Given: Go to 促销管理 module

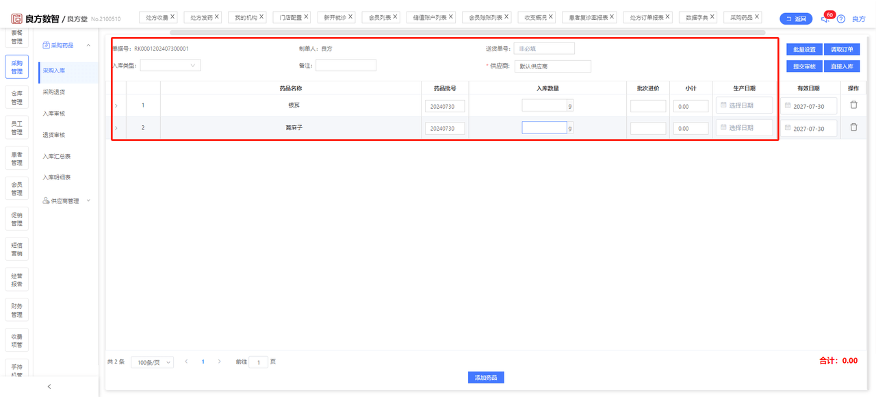Looking at the screenshot, I should [16, 219].
